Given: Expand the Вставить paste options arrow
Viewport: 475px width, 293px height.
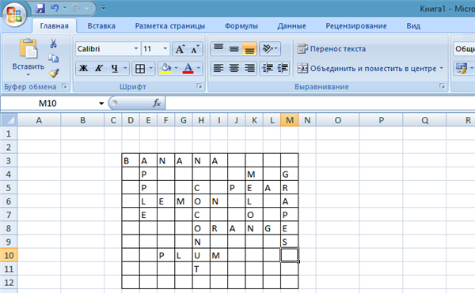Looking at the screenshot, I should click(28, 74).
